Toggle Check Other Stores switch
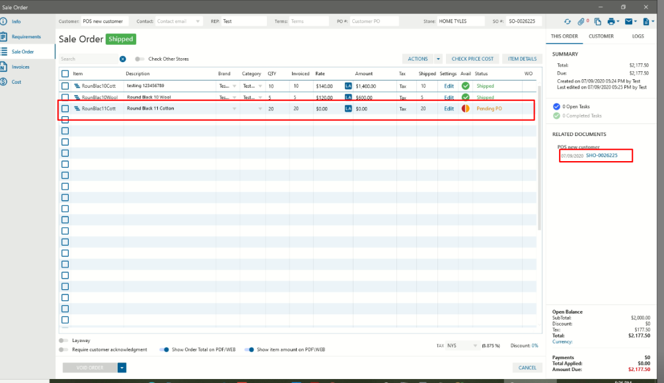 pyautogui.click(x=139, y=59)
